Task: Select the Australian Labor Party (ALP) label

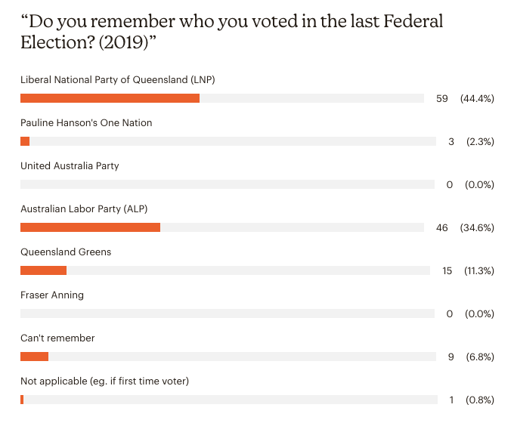Action: tap(84, 208)
